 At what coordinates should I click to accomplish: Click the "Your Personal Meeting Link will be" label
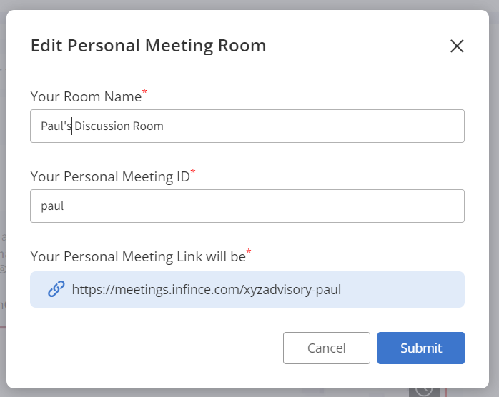(x=137, y=256)
